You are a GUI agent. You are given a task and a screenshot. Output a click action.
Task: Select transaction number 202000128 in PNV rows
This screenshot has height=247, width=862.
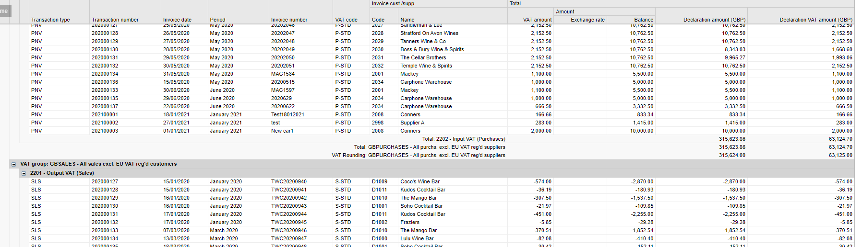click(105, 33)
